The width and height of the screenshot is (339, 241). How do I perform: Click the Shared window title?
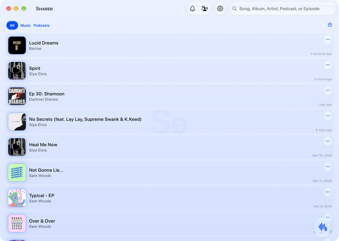pyautogui.click(x=44, y=8)
